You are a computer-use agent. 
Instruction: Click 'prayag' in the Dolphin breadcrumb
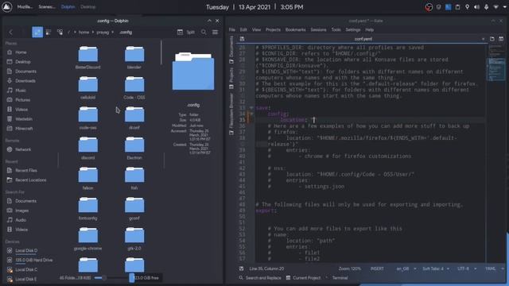pos(103,32)
